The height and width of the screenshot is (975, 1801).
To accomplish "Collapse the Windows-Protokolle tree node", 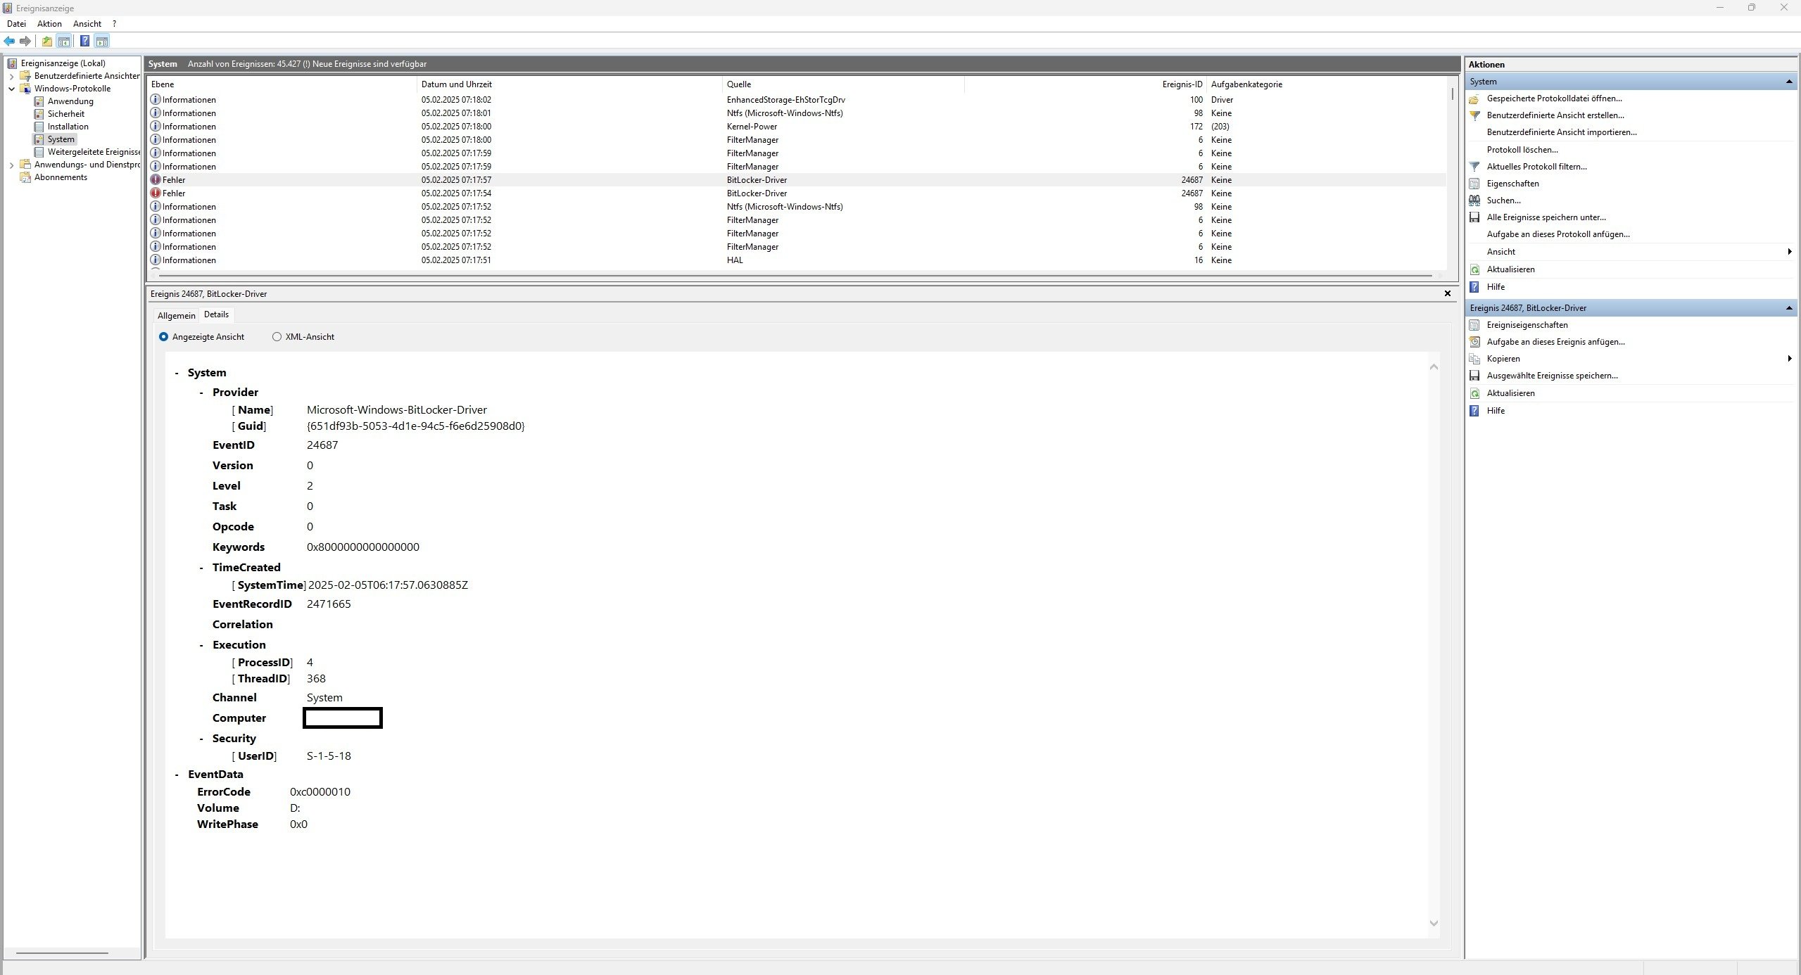I will [11, 89].
